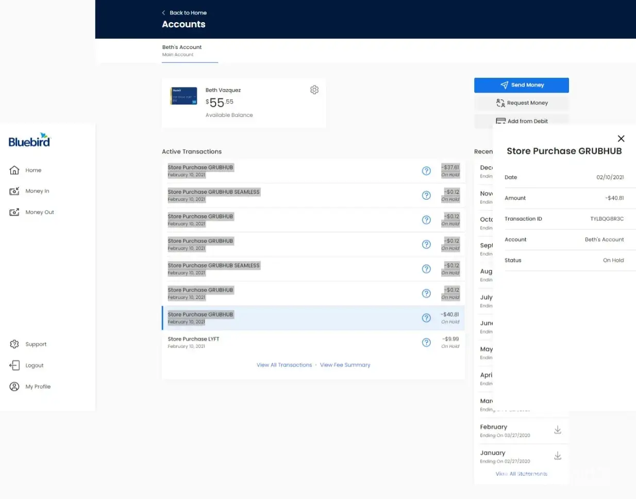The width and height of the screenshot is (636, 499).
Task: Download the February statement
Action: pyautogui.click(x=557, y=430)
